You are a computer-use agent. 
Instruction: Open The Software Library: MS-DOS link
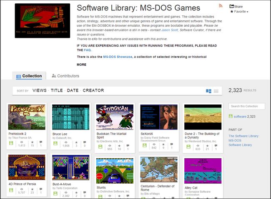pyautogui.click(x=244, y=138)
